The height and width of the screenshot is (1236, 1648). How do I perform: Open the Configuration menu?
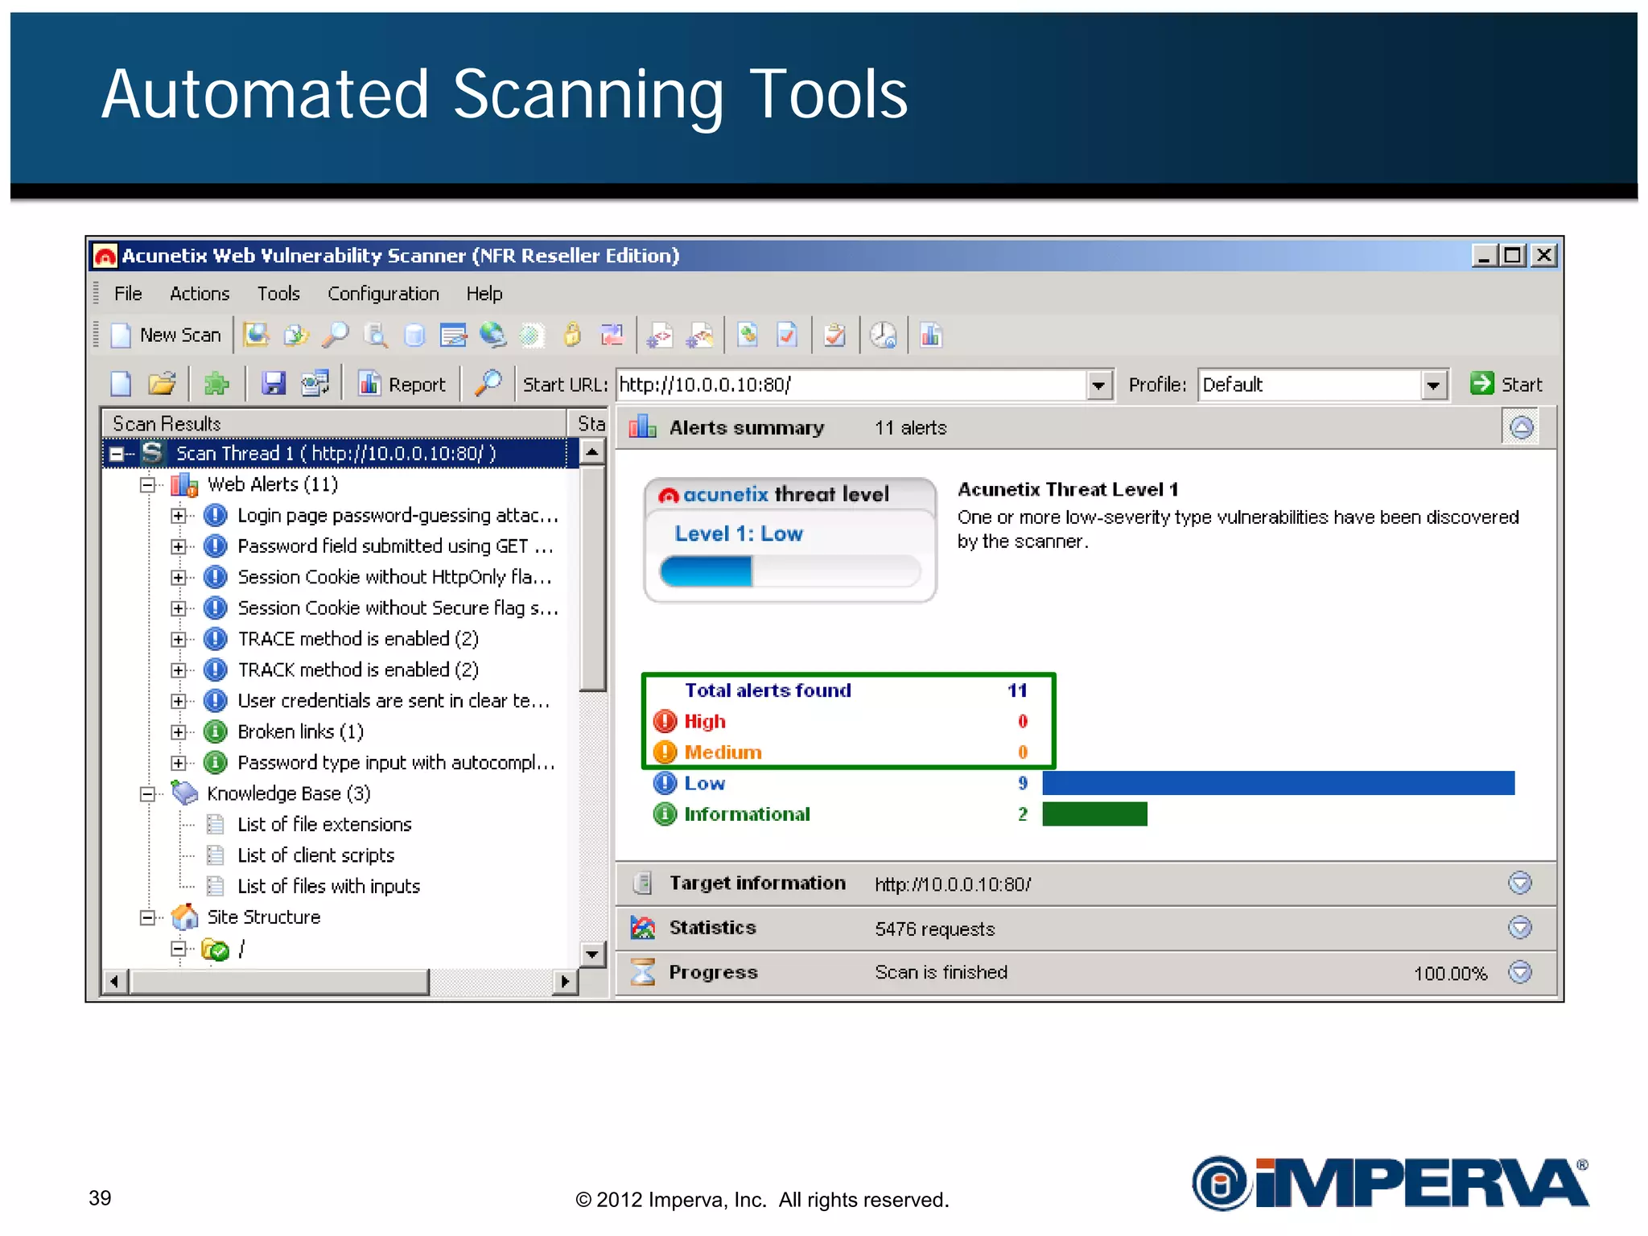(383, 294)
